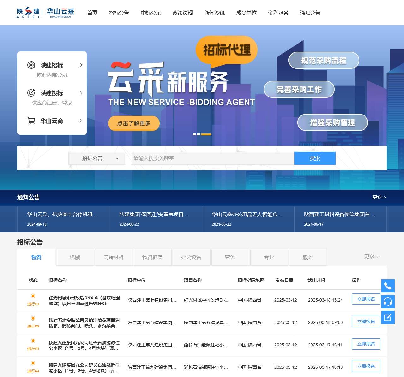
Task: Click the 华山云商 shopping cart icon
Action: (x=31, y=121)
